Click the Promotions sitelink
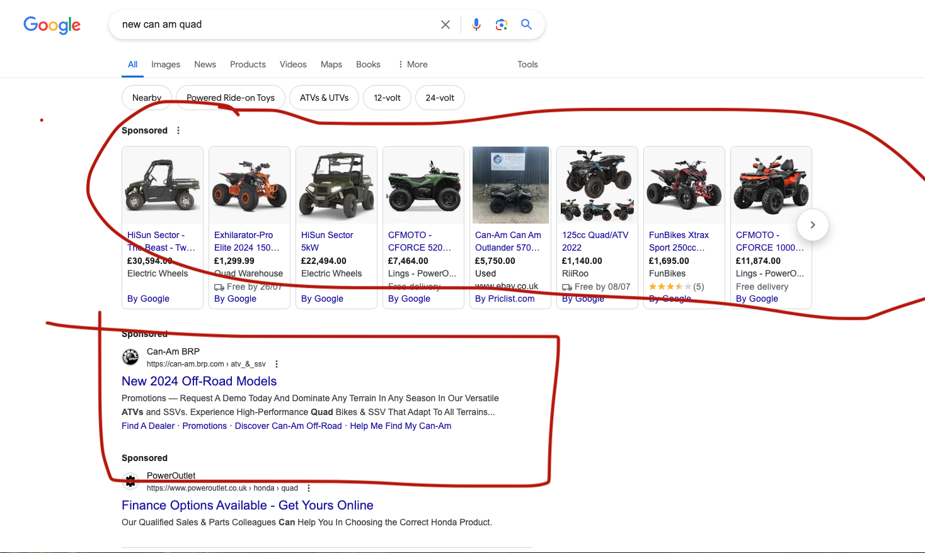The image size is (925, 553). (205, 426)
